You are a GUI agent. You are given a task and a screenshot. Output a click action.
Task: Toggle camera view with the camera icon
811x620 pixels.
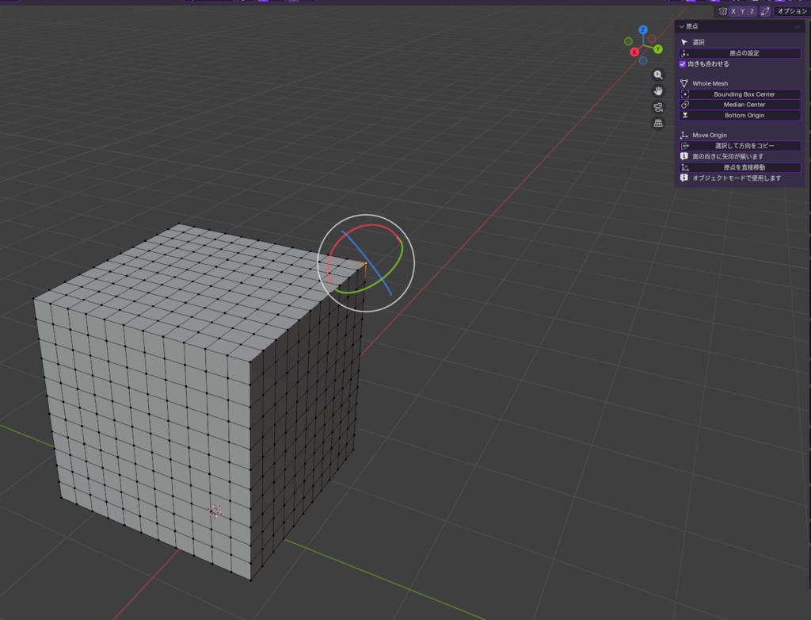[x=658, y=107]
